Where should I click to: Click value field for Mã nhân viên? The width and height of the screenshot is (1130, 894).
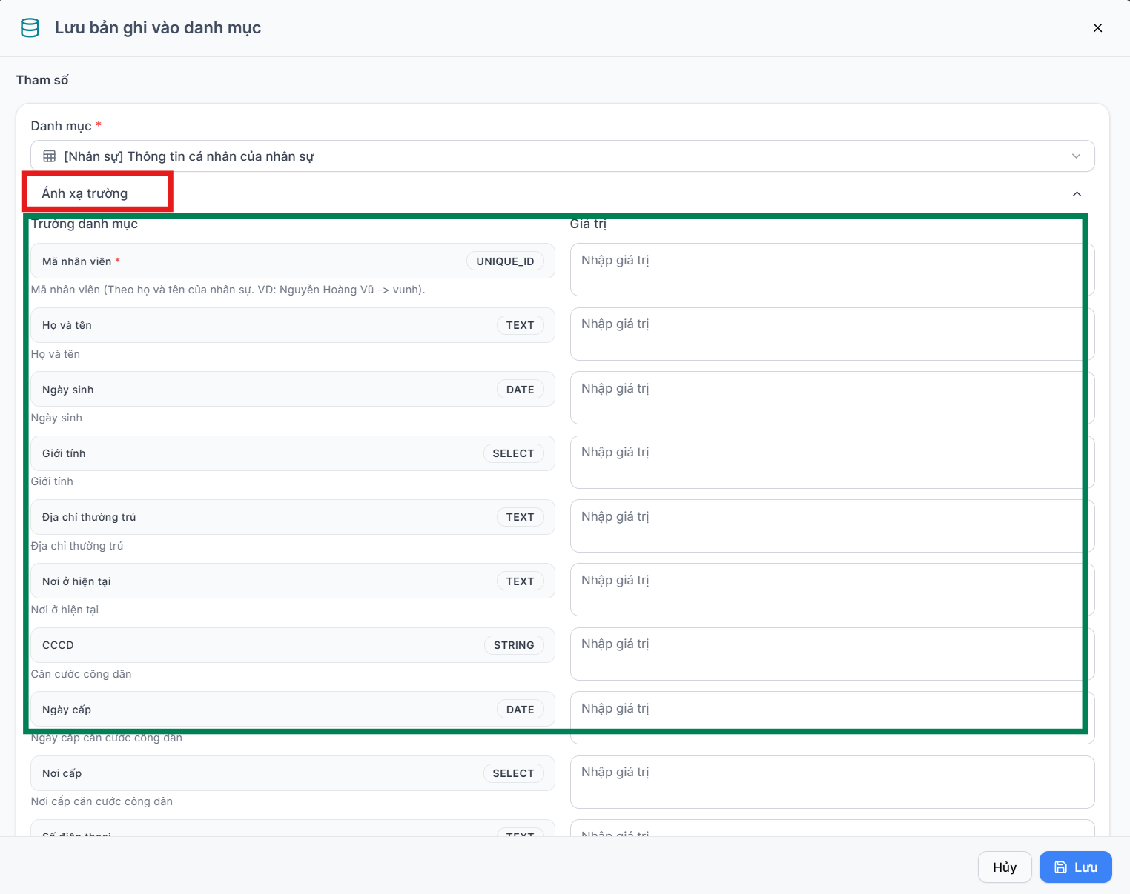(832, 270)
